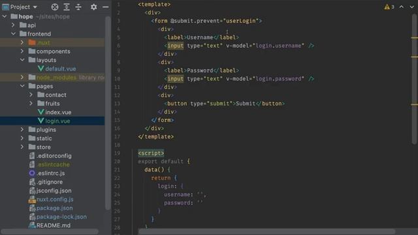Image resolution: width=418 pixels, height=235 pixels.
Task: Click the Vue icon beside index.vue
Action: [40, 112]
